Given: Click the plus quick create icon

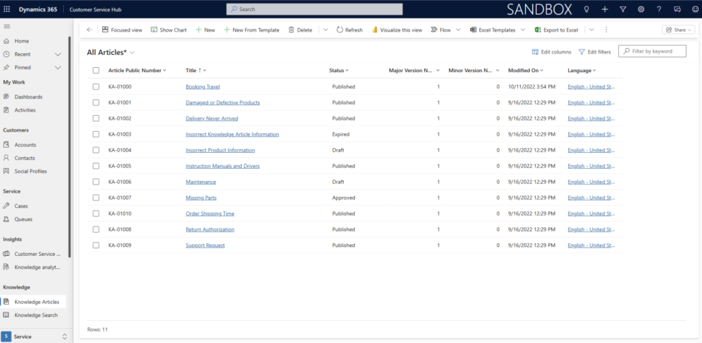Looking at the screenshot, I should pyautogui.click(x=605, y=10).
